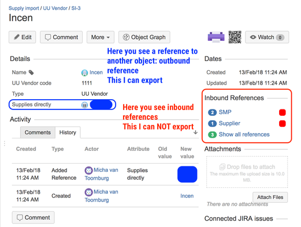Click Show all references link

point(244,134)
